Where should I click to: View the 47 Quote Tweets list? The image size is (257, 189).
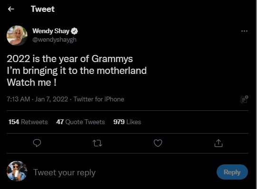80,122
